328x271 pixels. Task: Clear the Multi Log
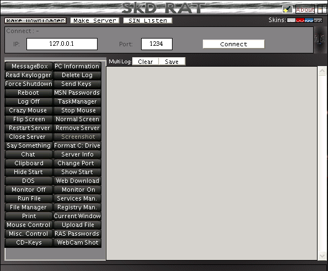click(146, 62)
